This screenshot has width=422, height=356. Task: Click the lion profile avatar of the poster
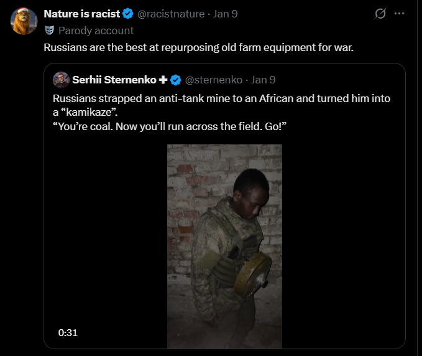24,21
